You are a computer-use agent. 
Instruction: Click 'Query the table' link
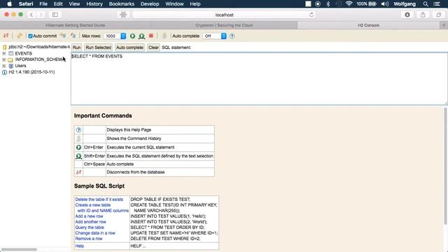(90, 227)
